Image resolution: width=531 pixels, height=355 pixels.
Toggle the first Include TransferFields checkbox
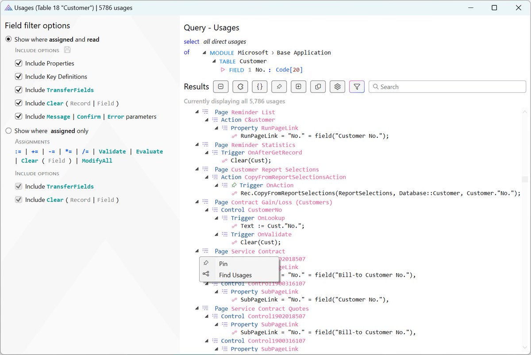coord(19,90)
